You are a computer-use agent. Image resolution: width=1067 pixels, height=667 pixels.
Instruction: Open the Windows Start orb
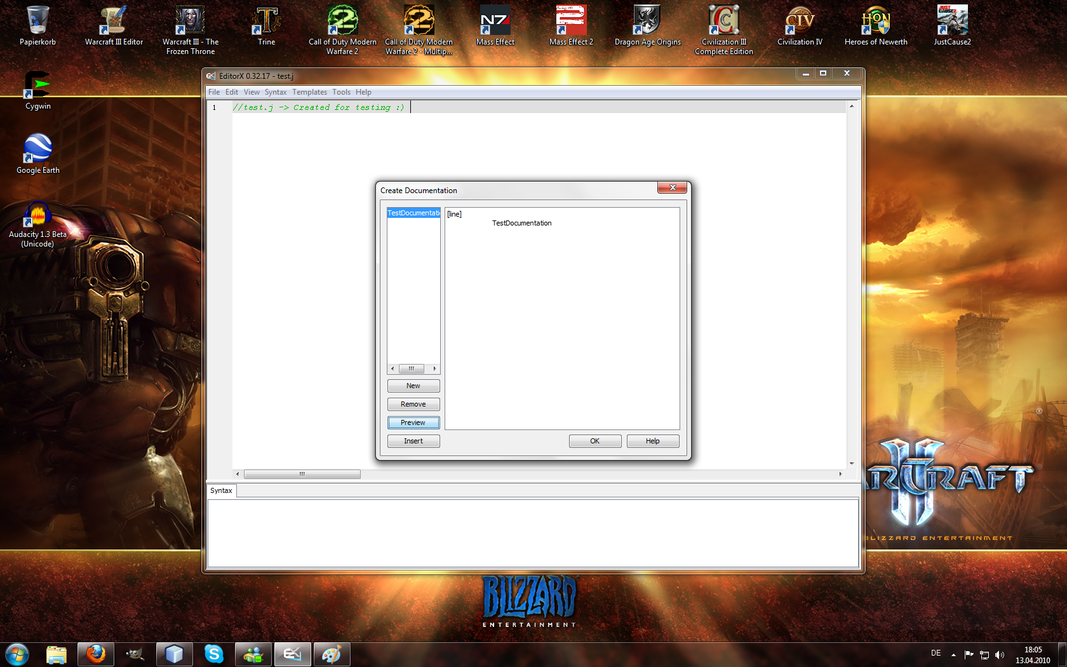17,654
